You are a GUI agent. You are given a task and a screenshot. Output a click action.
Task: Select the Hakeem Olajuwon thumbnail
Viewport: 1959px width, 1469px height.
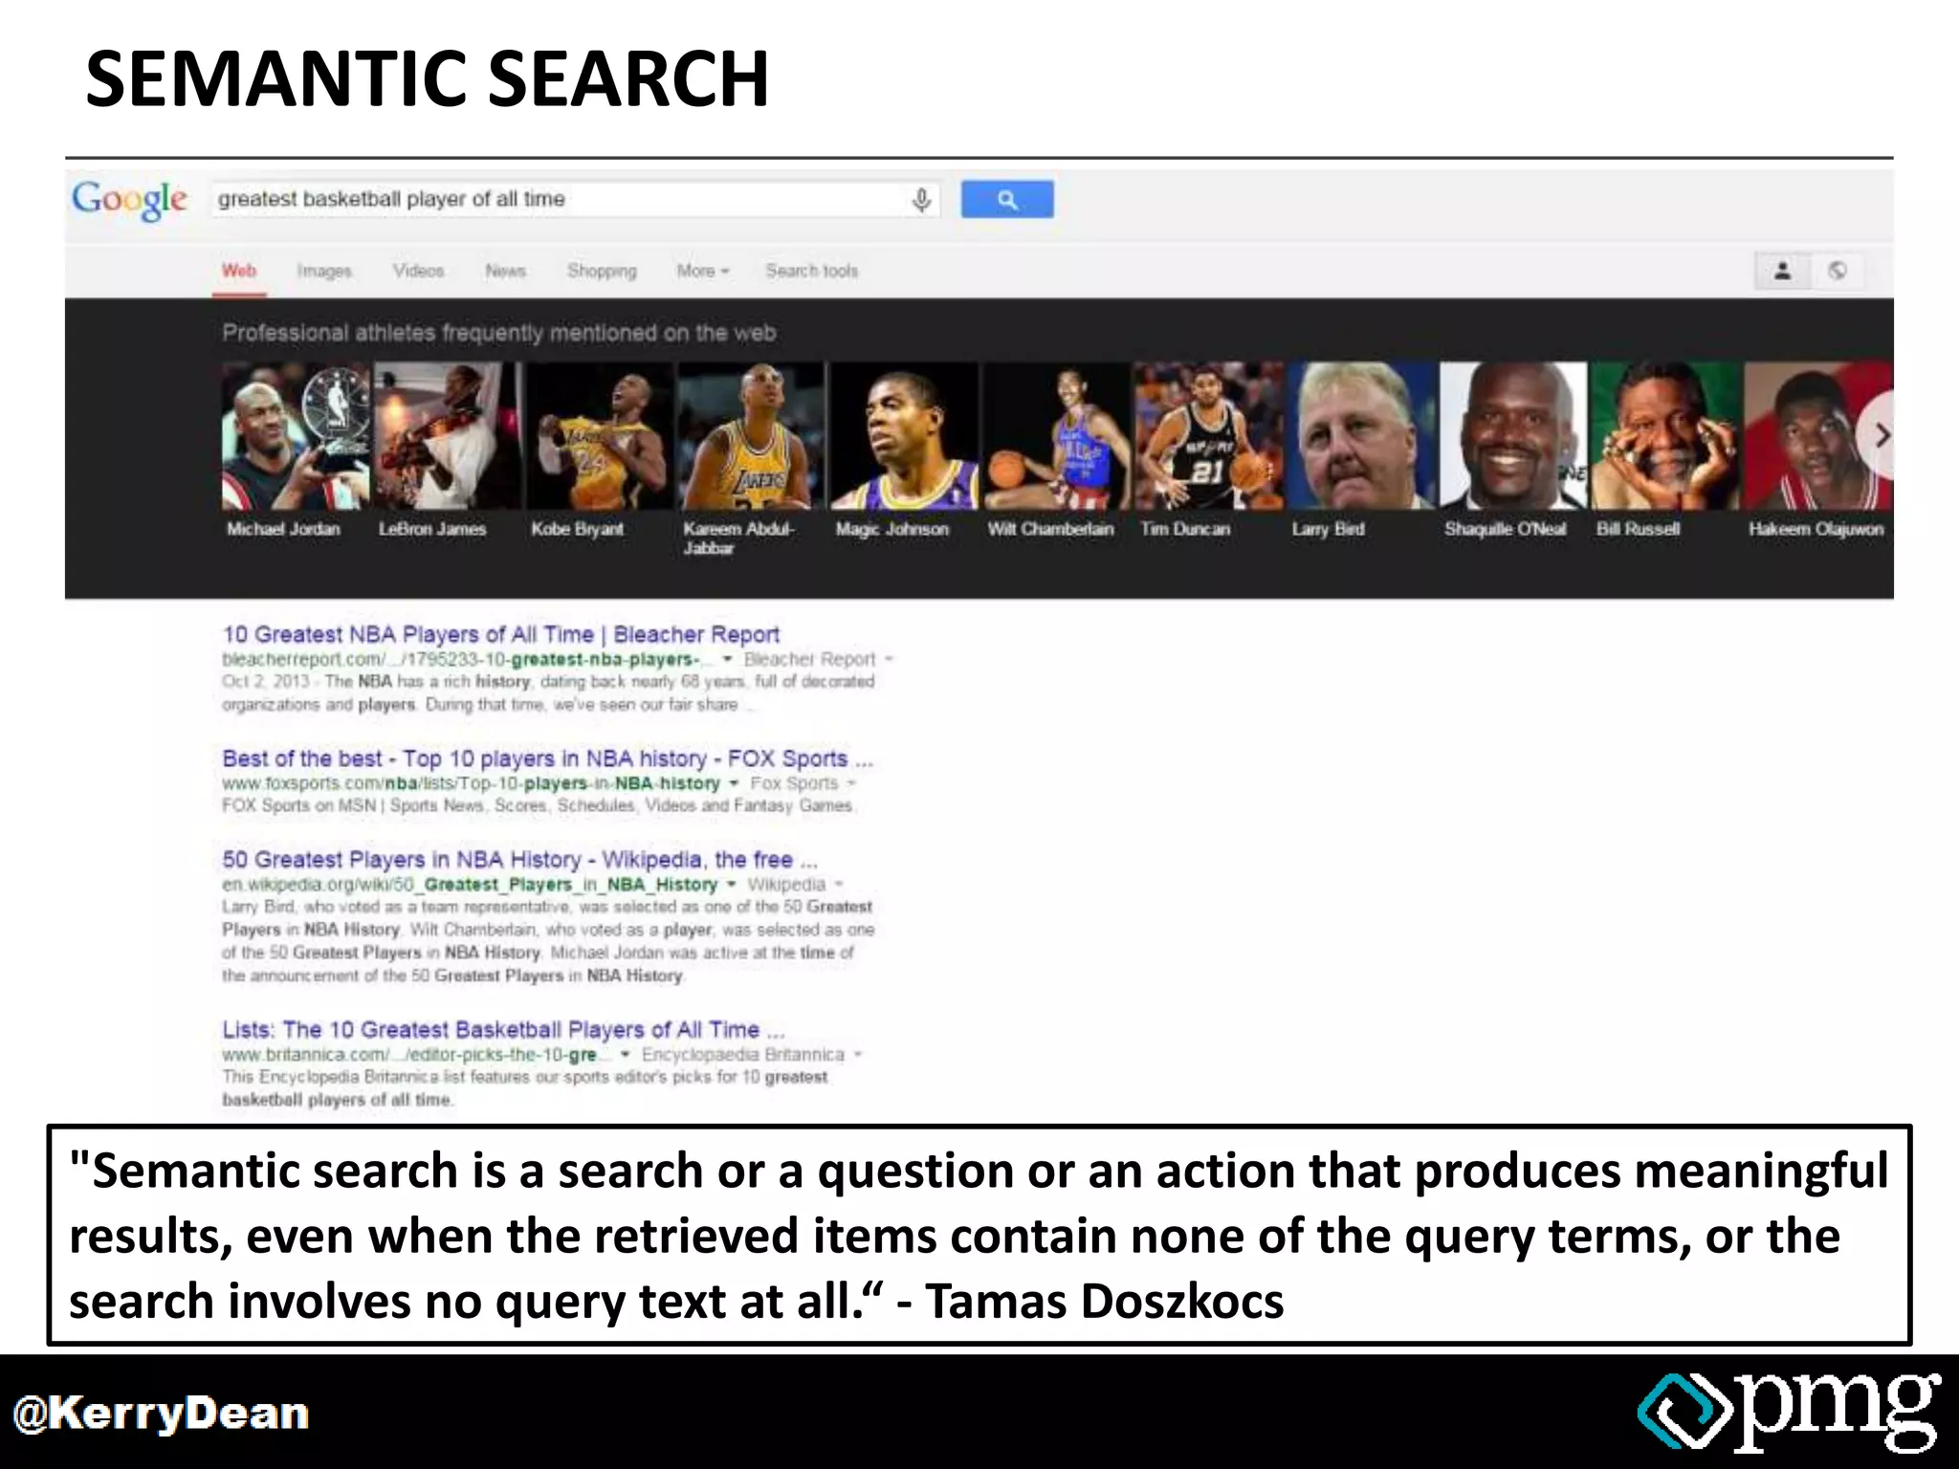[1817, 436]
